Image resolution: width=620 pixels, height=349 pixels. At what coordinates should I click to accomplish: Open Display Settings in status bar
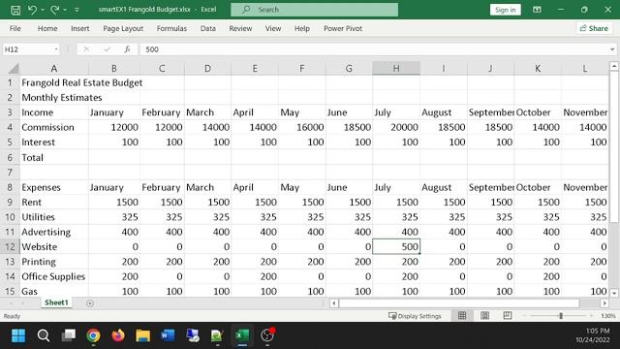415,316
